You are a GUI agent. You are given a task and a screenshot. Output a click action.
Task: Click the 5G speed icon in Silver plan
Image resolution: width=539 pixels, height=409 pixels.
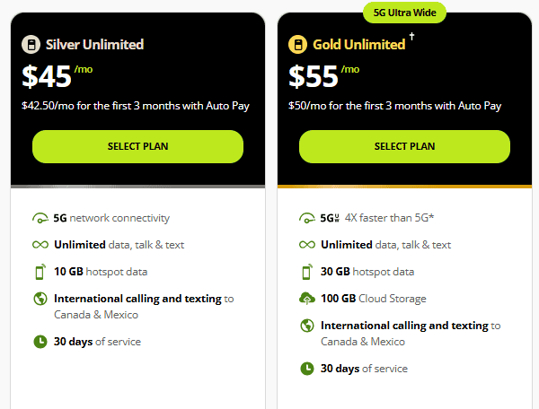[x=40, y=218]
